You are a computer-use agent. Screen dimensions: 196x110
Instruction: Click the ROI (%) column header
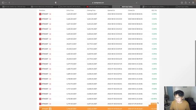click(x=154, y=10)
